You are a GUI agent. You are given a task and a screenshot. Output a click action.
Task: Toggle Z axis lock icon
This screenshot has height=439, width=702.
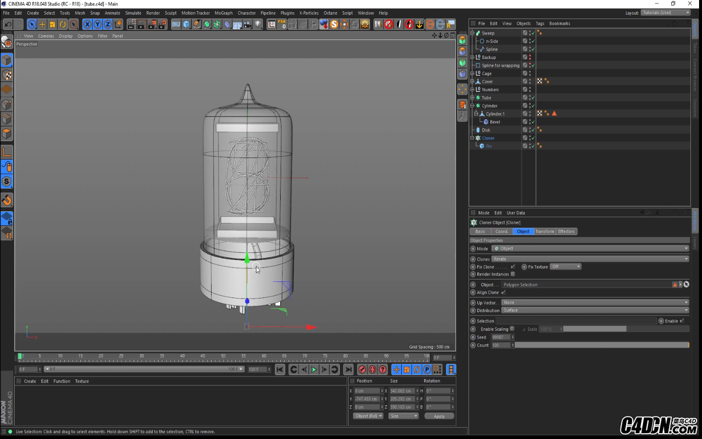click(108, 24)
